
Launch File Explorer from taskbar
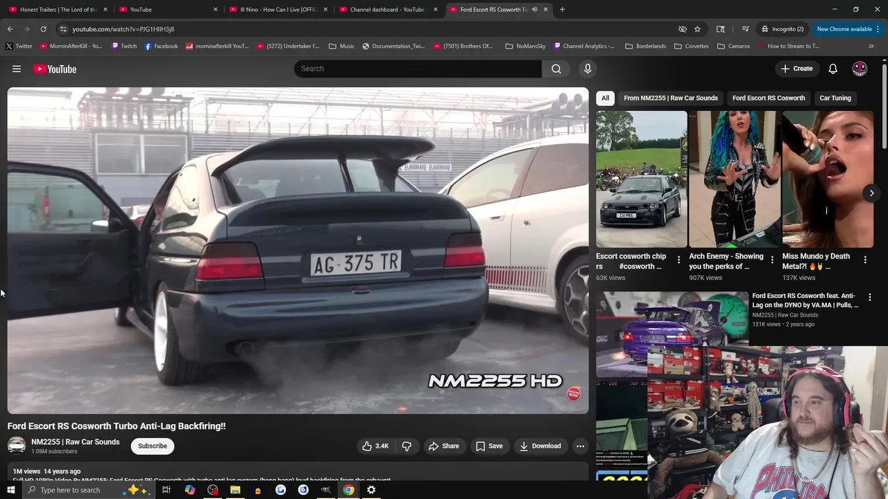(235, 490)
